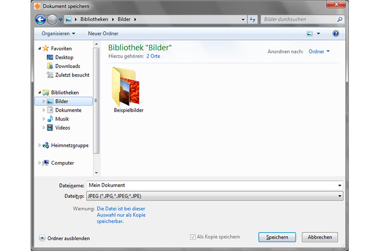Expand the Videos library node
380x251 pixels.
44,128
